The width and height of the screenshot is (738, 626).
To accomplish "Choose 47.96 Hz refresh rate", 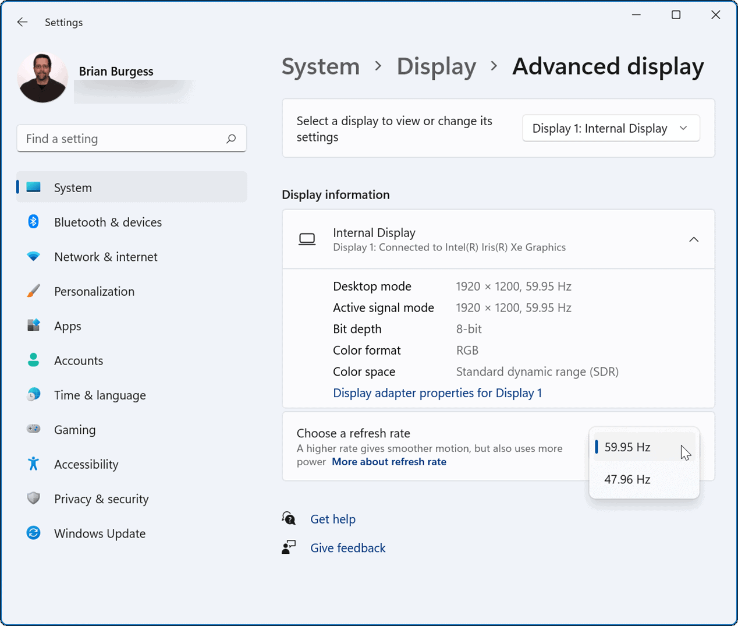I will (644, 479).
